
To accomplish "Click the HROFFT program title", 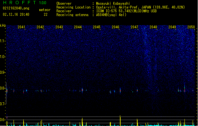I will [x=20, y=3].
